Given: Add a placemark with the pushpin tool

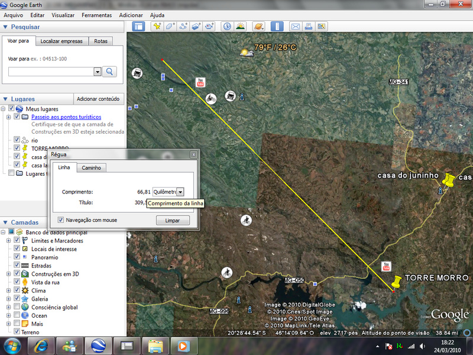Looking at the screenshot, I should [x=157, y=27].
